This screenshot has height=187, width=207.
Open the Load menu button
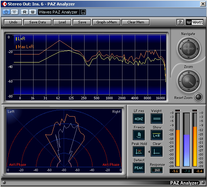click(62, 22)
